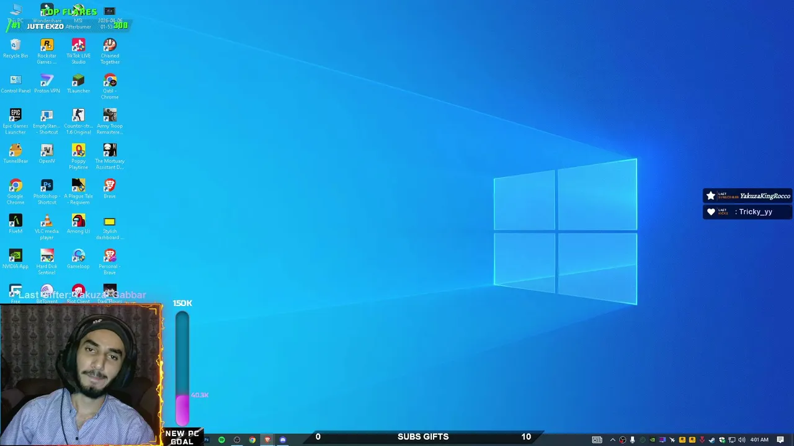
Task: Open Google Chrome from the taskbar
Action: pyautogui.click(x=252, y=440)
